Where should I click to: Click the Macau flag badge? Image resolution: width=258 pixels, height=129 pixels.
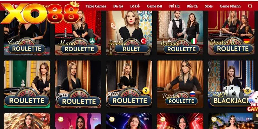click(92, 41)
